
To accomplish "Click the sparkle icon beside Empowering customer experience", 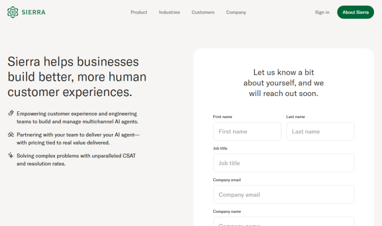I will 11,113.
